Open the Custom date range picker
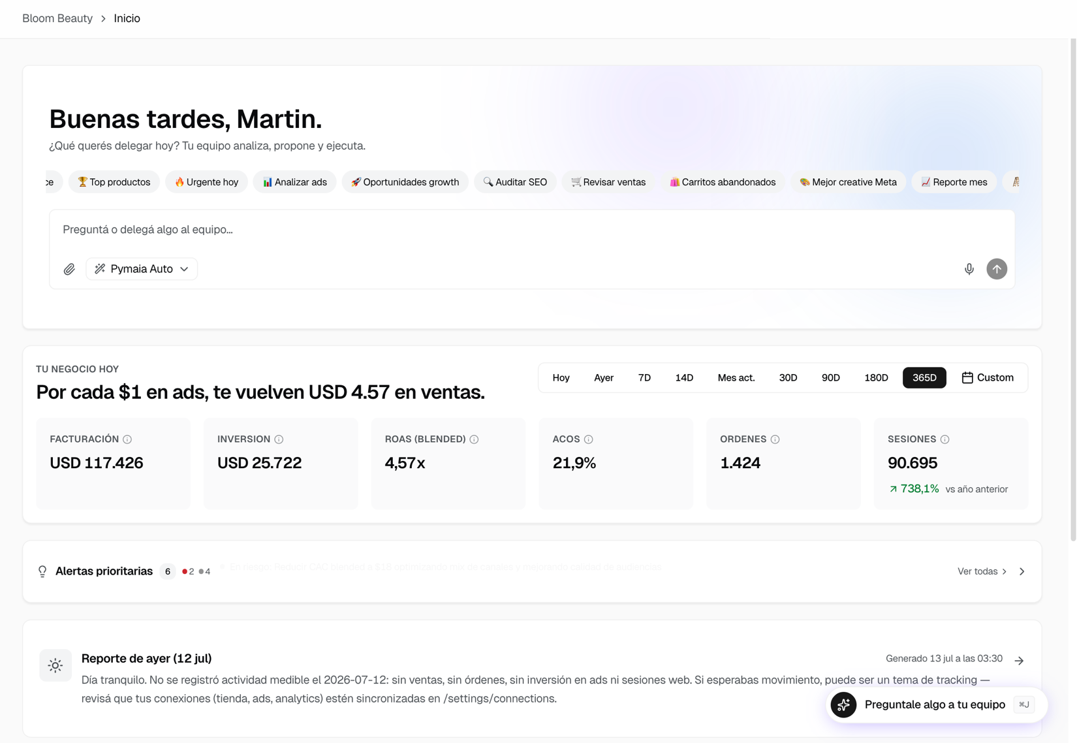The height and width of the screenshot is (743, 1077). (x=988, y=377)
